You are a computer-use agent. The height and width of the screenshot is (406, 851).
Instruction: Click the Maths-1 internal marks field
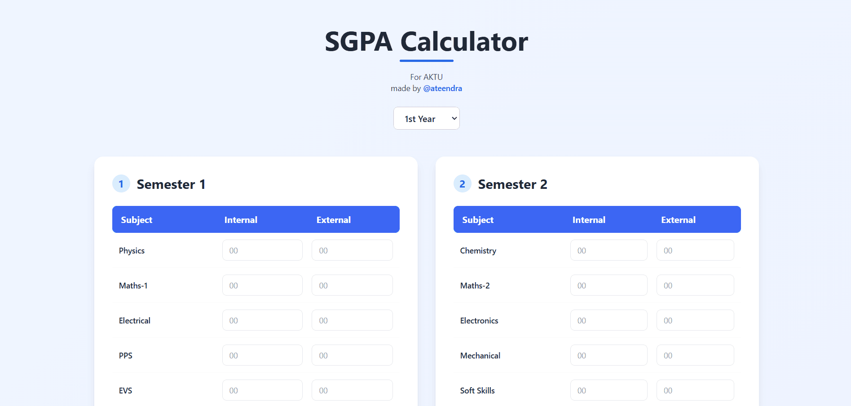pos(262,285)
